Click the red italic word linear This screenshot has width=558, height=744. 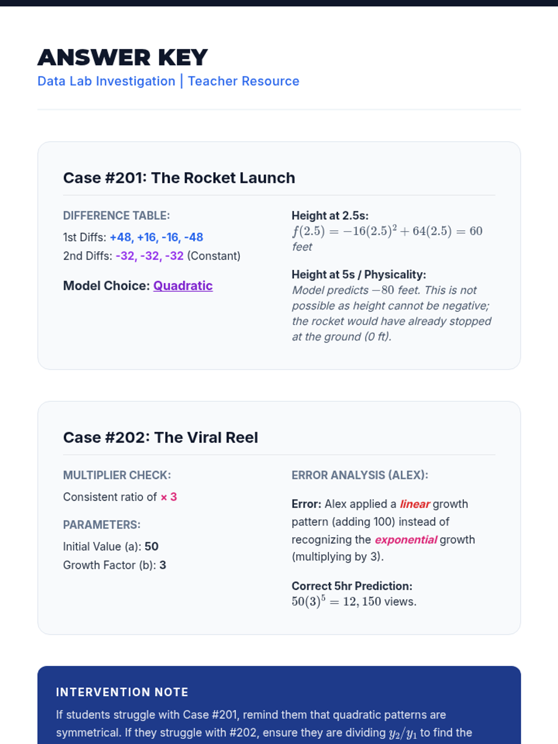pos(415,504)
